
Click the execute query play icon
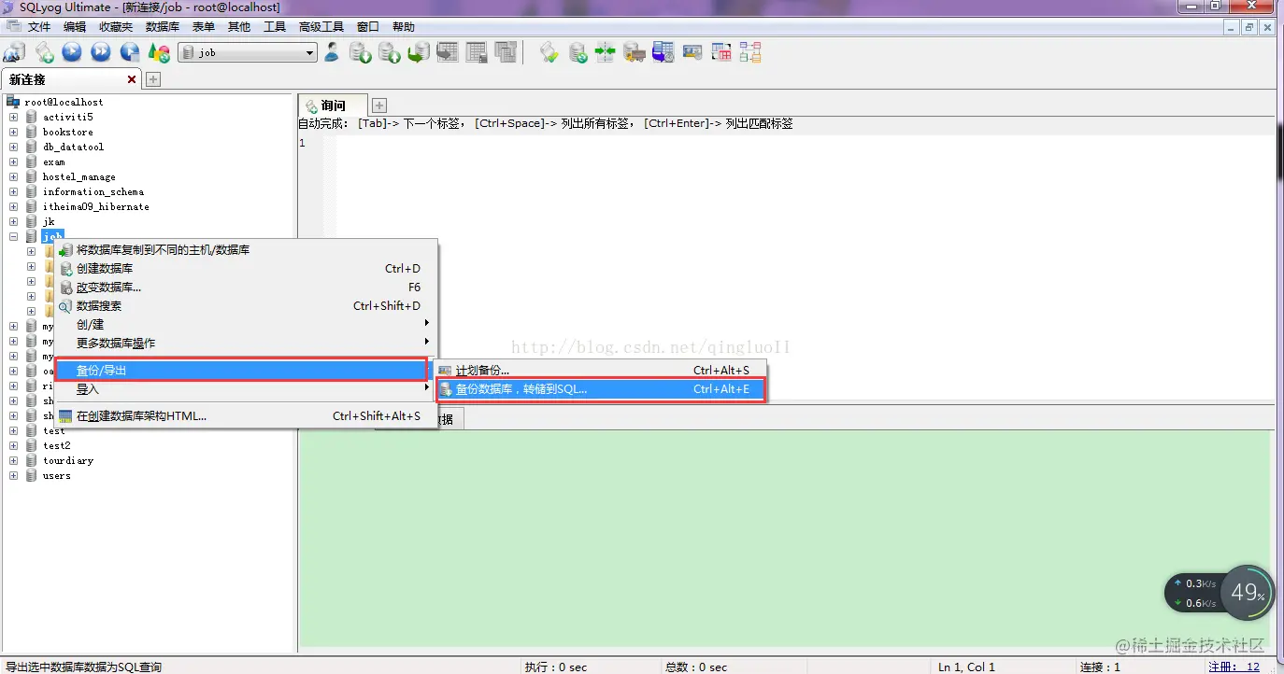(x=72, y=53)
